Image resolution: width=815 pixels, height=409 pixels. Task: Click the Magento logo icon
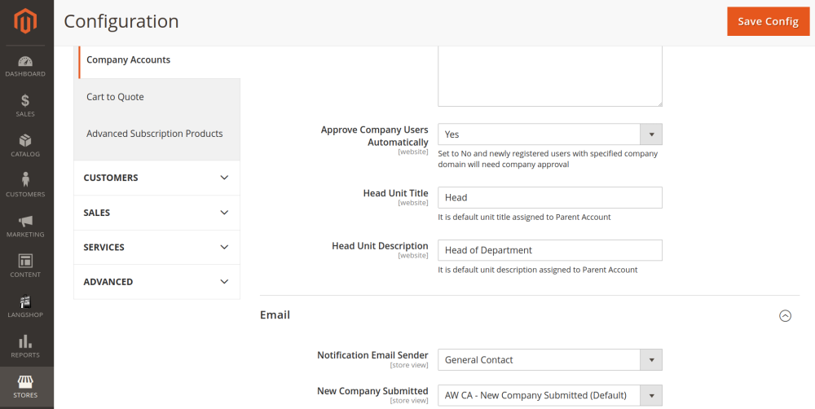(x=25, y=22)
